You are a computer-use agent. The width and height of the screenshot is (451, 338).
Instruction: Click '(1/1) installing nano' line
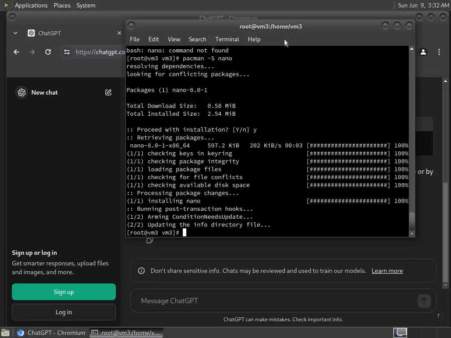pos(267,201)
